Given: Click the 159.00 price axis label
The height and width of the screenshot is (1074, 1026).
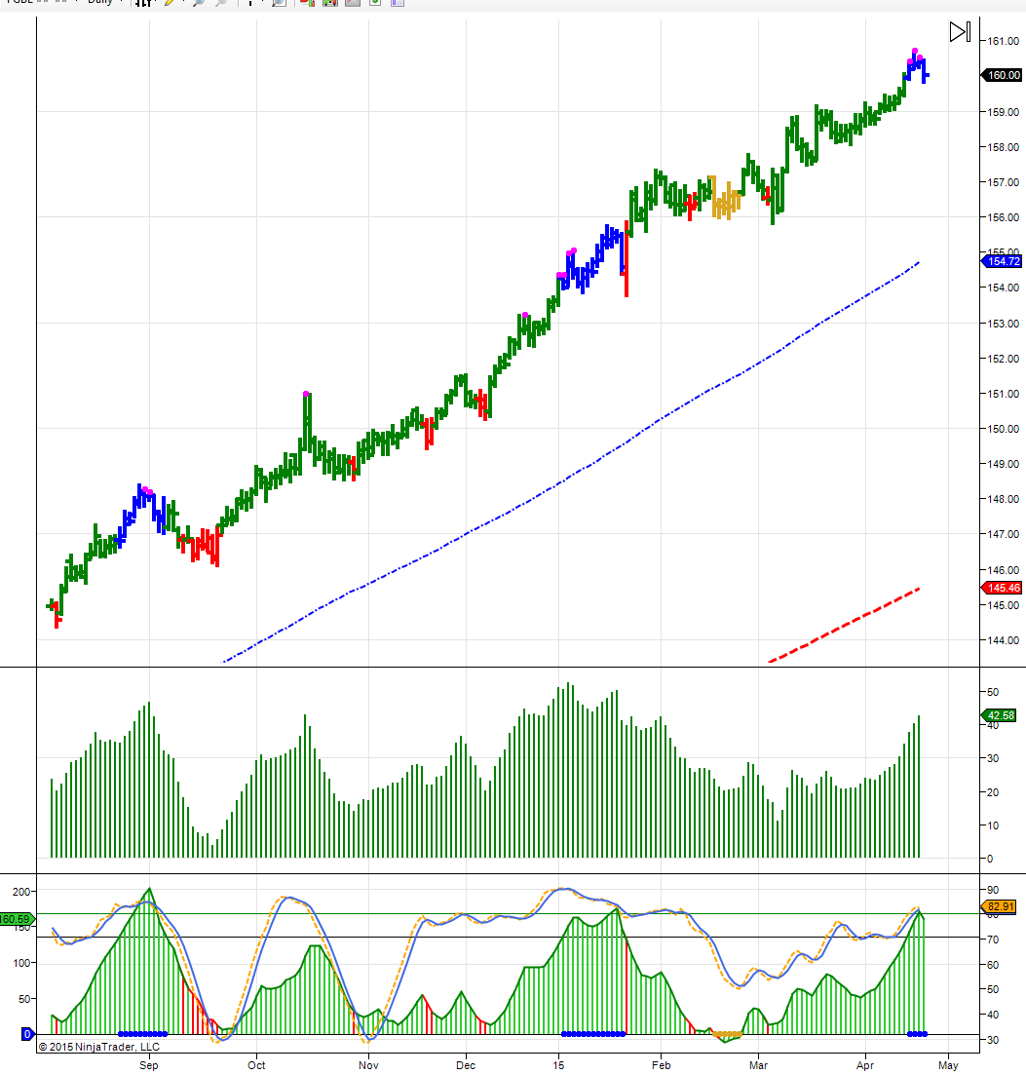Looking at the screenshot, I should [1003, 112].
